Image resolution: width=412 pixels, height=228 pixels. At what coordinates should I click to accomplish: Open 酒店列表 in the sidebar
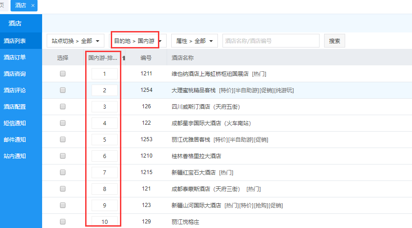tap(15, 41)
